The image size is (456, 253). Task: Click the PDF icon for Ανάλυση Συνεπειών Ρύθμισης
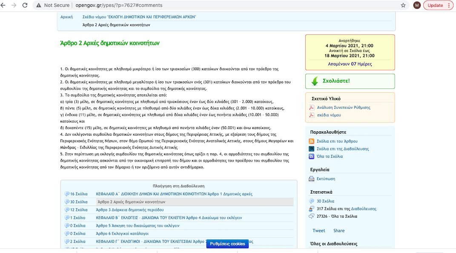tap(312, 108)
